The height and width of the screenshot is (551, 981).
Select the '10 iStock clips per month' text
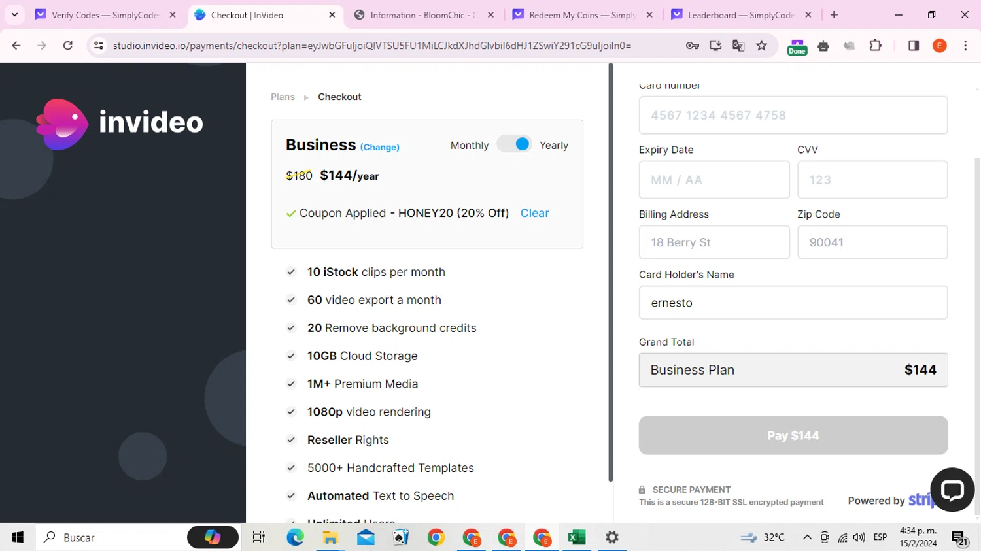click(x=376, y=272)
